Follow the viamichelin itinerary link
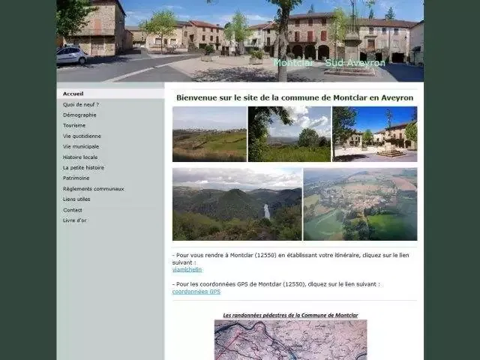This screenshot has height=360, width=480. (187, 270)
